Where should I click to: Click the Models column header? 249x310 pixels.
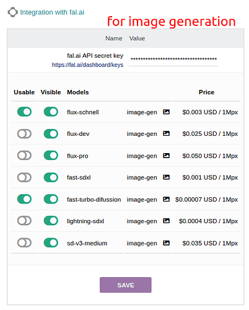pyautogui.click(x=78, y=92)
